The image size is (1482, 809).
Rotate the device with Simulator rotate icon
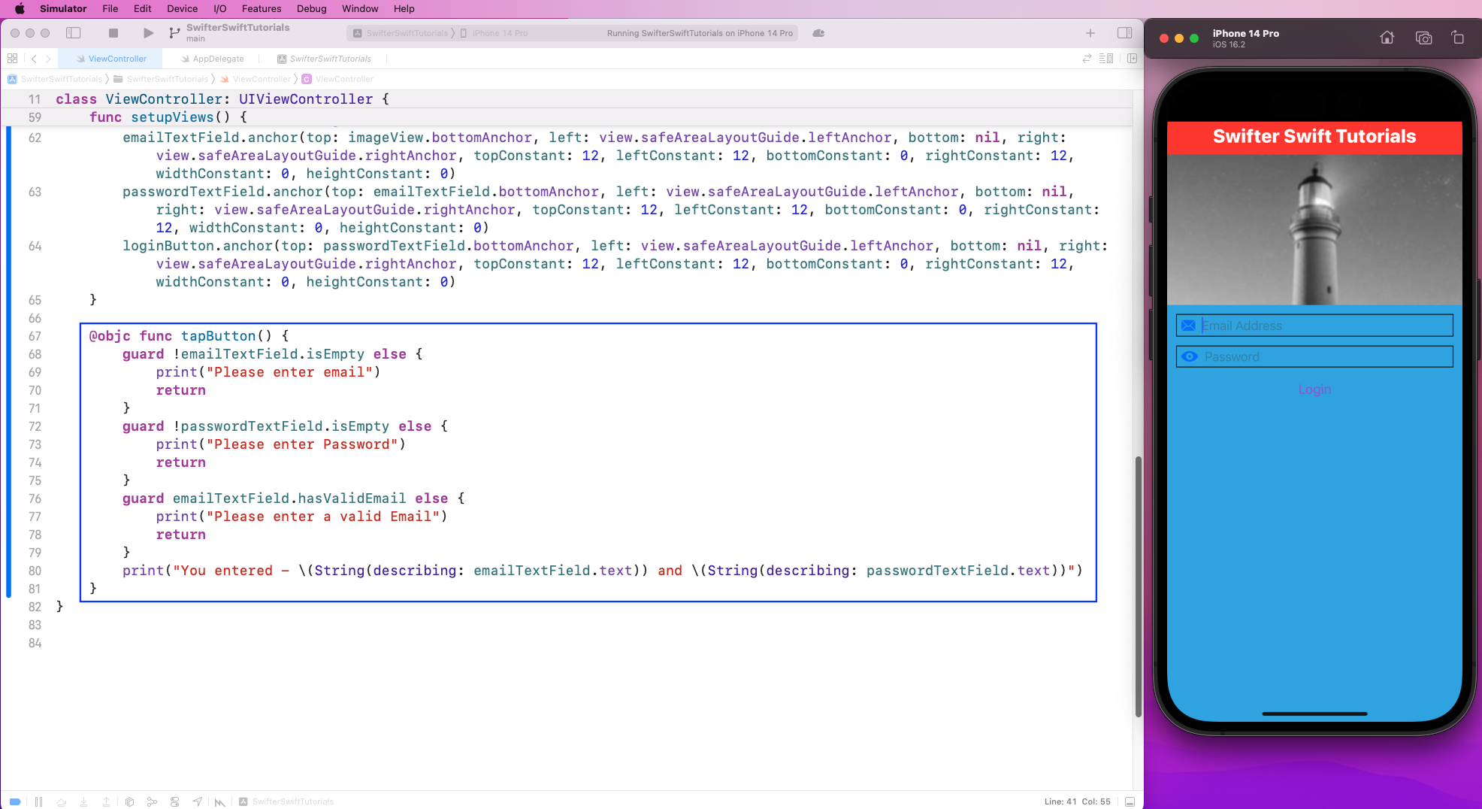click(1457, 38)
